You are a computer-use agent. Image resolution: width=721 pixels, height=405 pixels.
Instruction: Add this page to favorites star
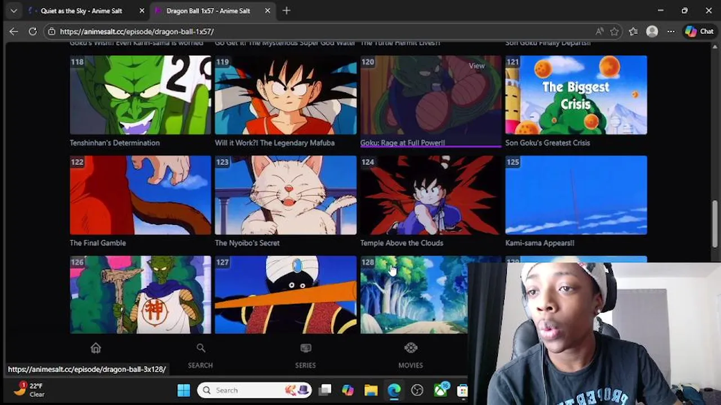[x=615, y=31]
